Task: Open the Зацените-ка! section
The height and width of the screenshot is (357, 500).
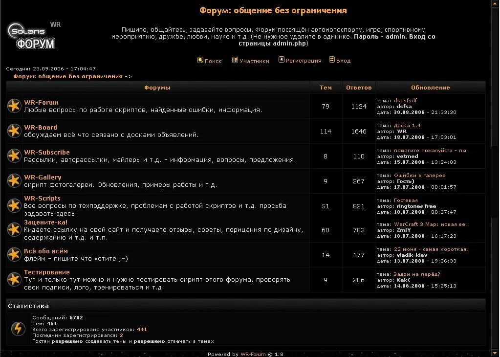Action: [45, 222]
